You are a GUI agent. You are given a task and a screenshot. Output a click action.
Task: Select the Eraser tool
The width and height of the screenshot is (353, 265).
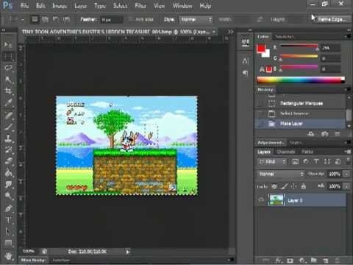click(8, 161)
